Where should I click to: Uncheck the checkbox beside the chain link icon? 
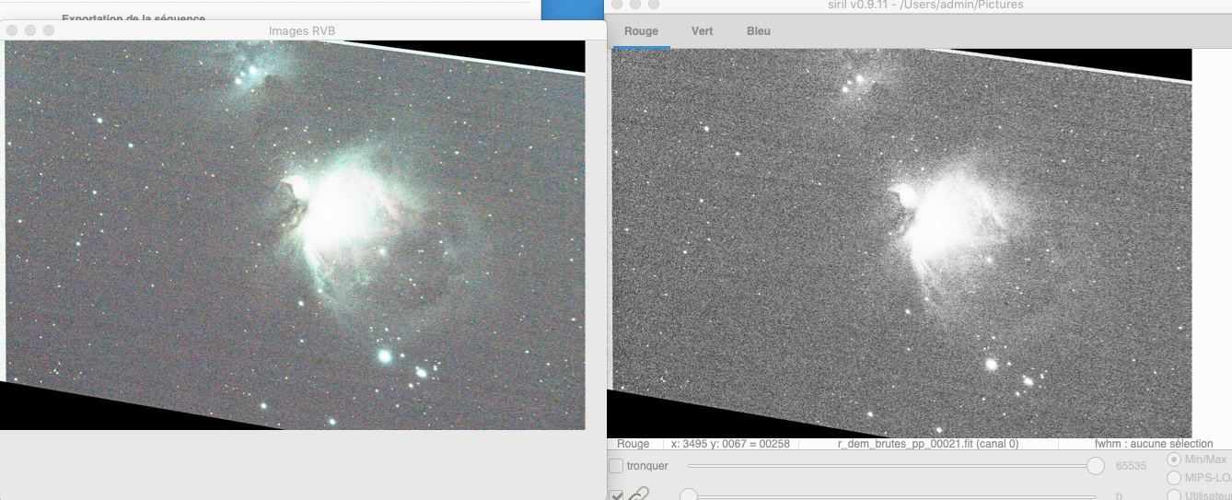tap(617, 495)
